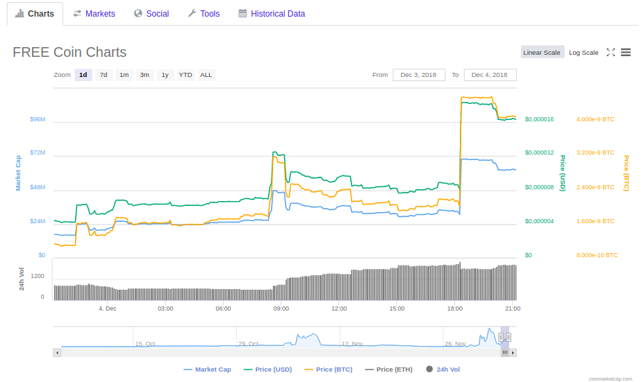Open the Charts tab
Screen dimensions: 644x382
coord(35,14)
